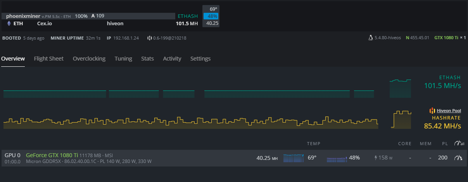Click the power lightning bolt icon
Viewport: 468px width, 182px height.
point(375,158)
